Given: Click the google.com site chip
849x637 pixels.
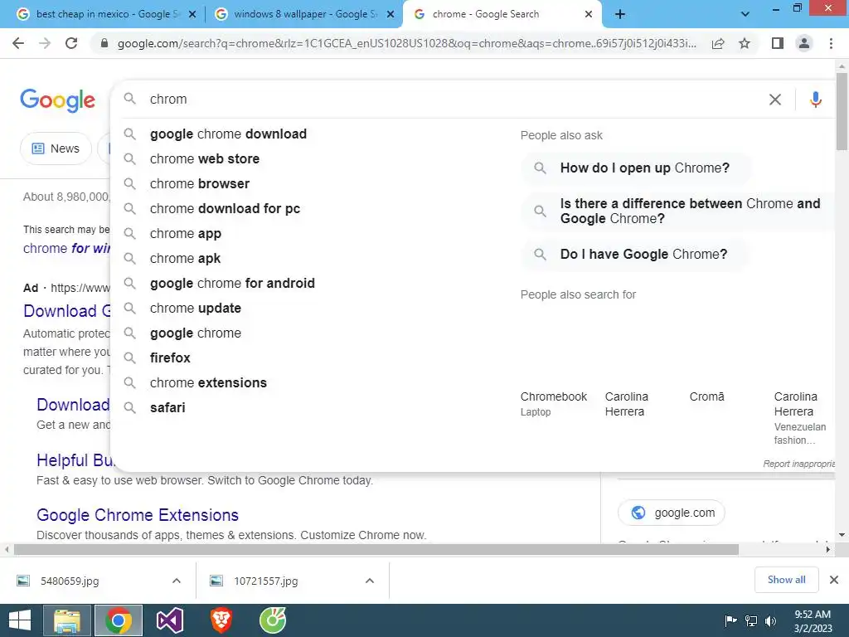Looking at the screenshot, I should 672,513.
